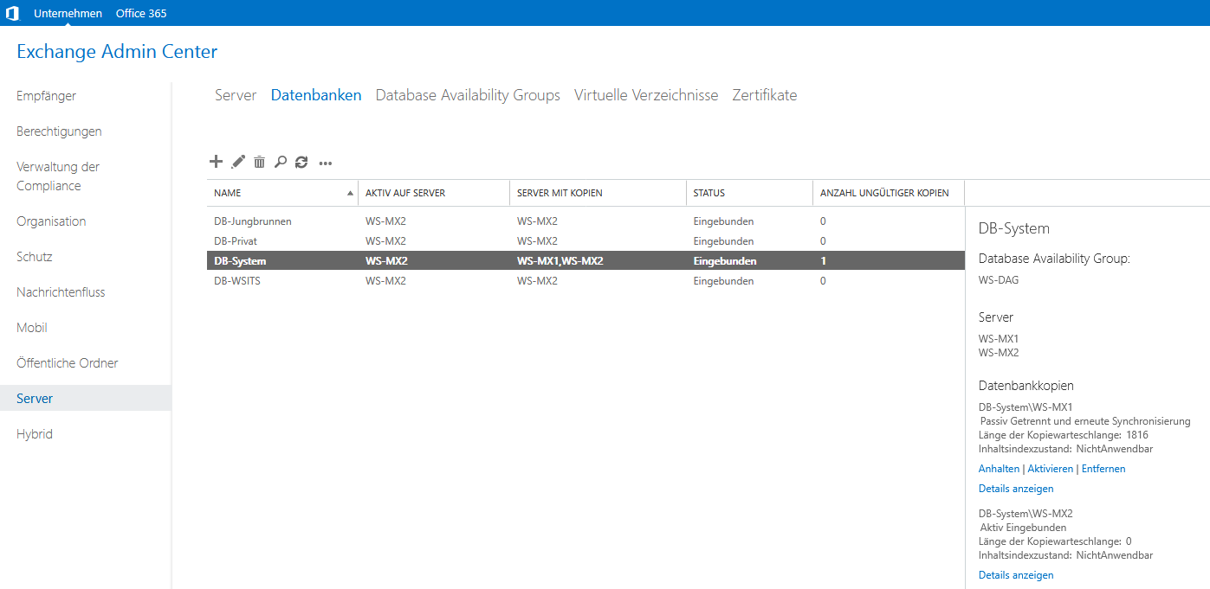Viewport: 1210px width, 589px height.
Task: Sort by STATUS column header
Action: 749,193
